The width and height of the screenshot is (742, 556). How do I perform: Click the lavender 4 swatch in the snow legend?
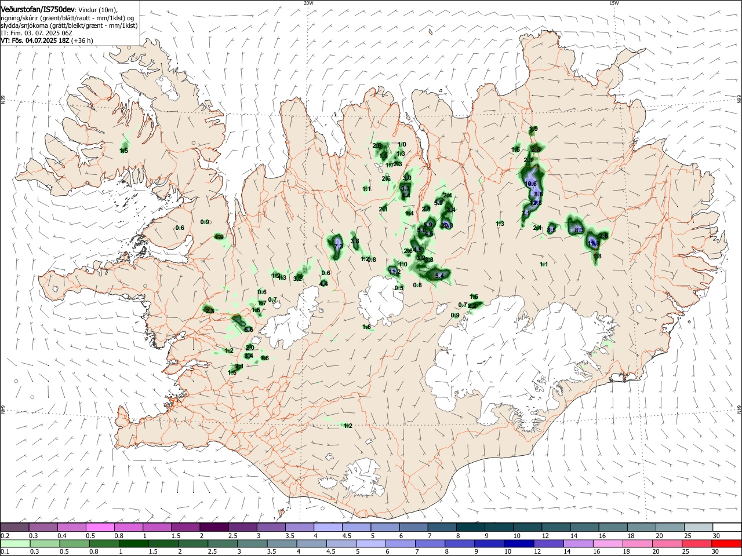click(329, 527)
